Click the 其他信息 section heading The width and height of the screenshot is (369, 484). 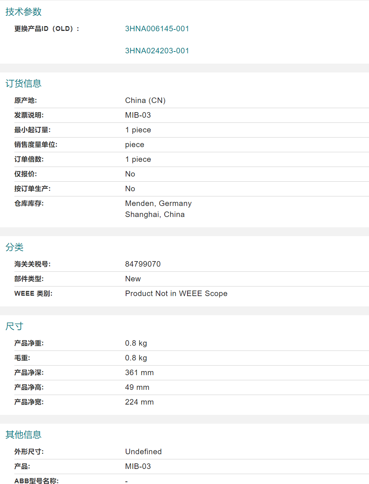tap(24, 435)
